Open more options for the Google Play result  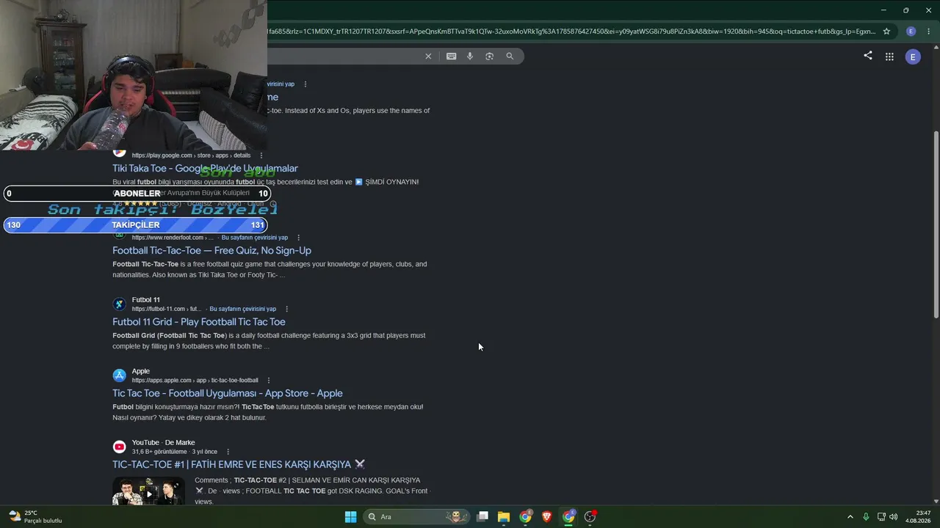(x=261, y=155)
